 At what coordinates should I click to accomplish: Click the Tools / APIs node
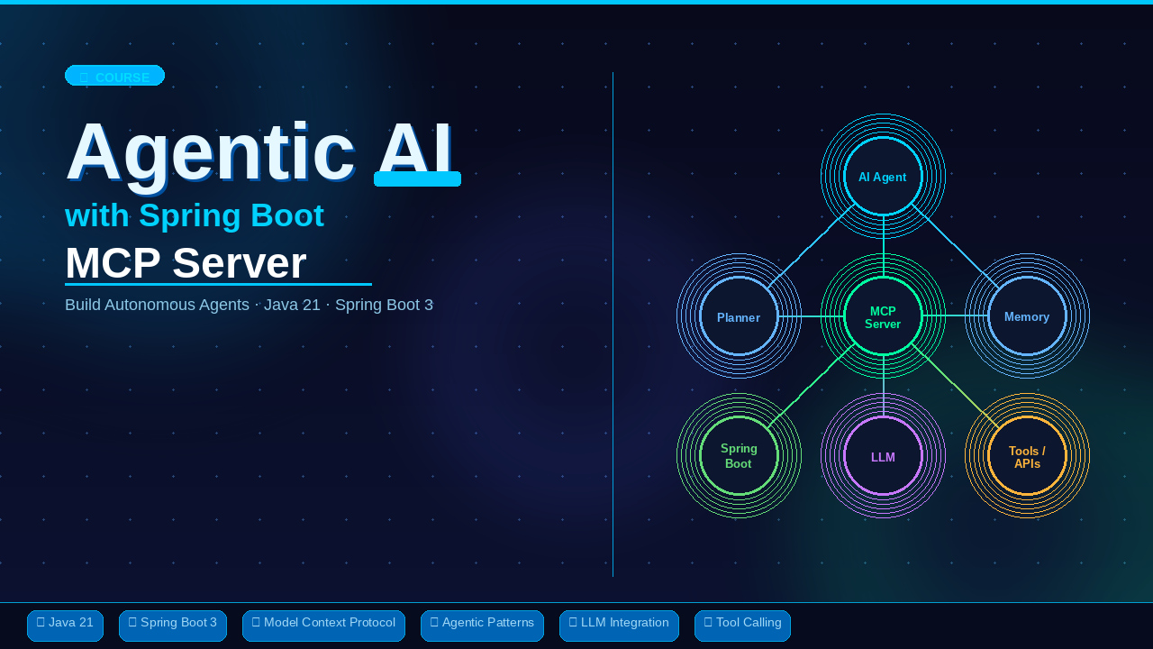coord(1027,456)
